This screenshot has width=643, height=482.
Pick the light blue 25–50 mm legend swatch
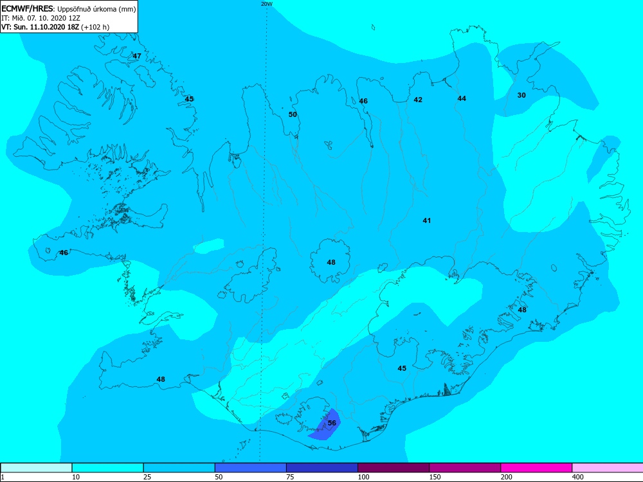[x=179, y=468]
